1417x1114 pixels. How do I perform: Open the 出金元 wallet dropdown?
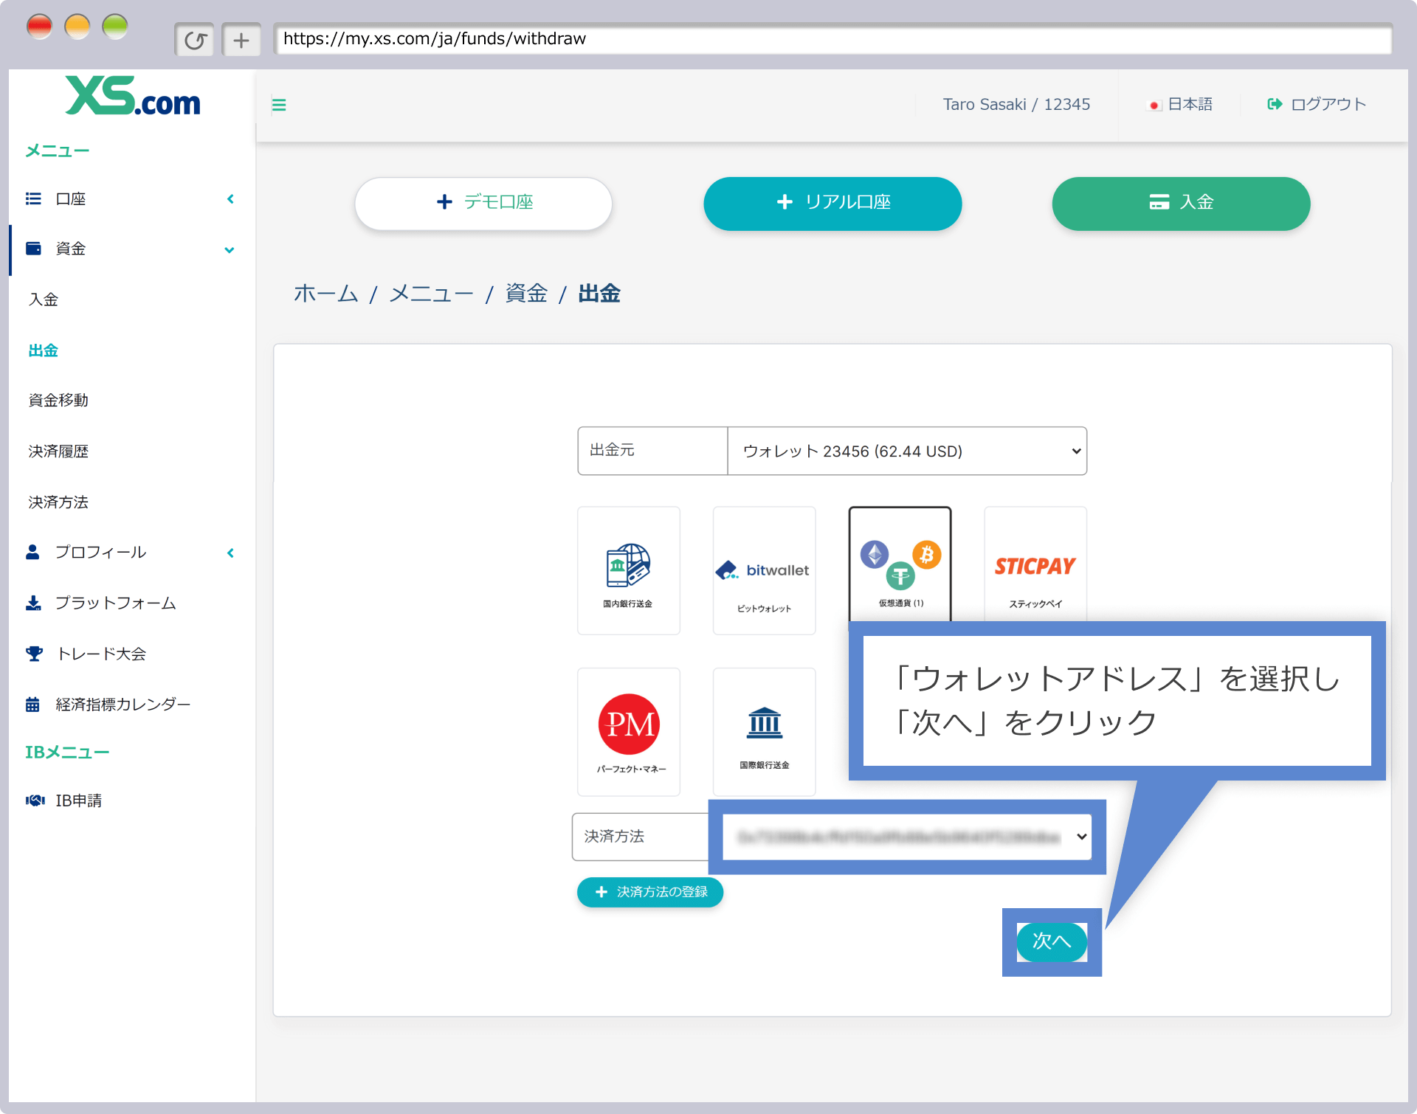pos(907,451)
